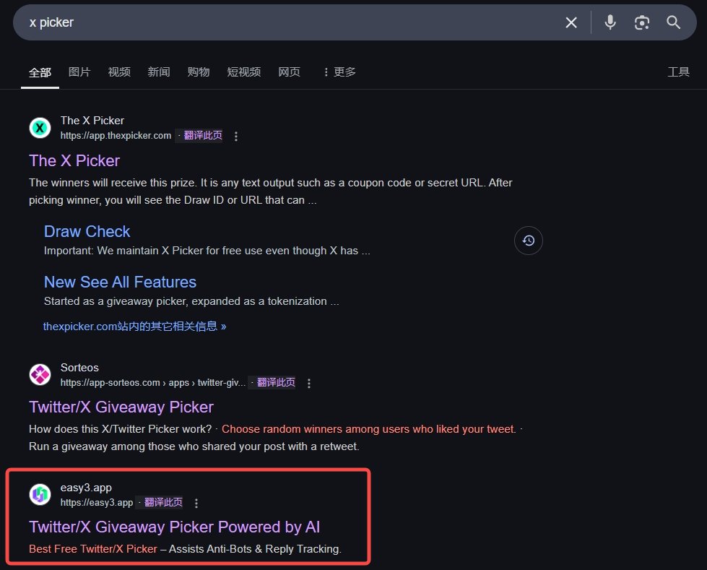Expand the 更多 menu
Screen dimensions: 707x570
pos(339,72)
